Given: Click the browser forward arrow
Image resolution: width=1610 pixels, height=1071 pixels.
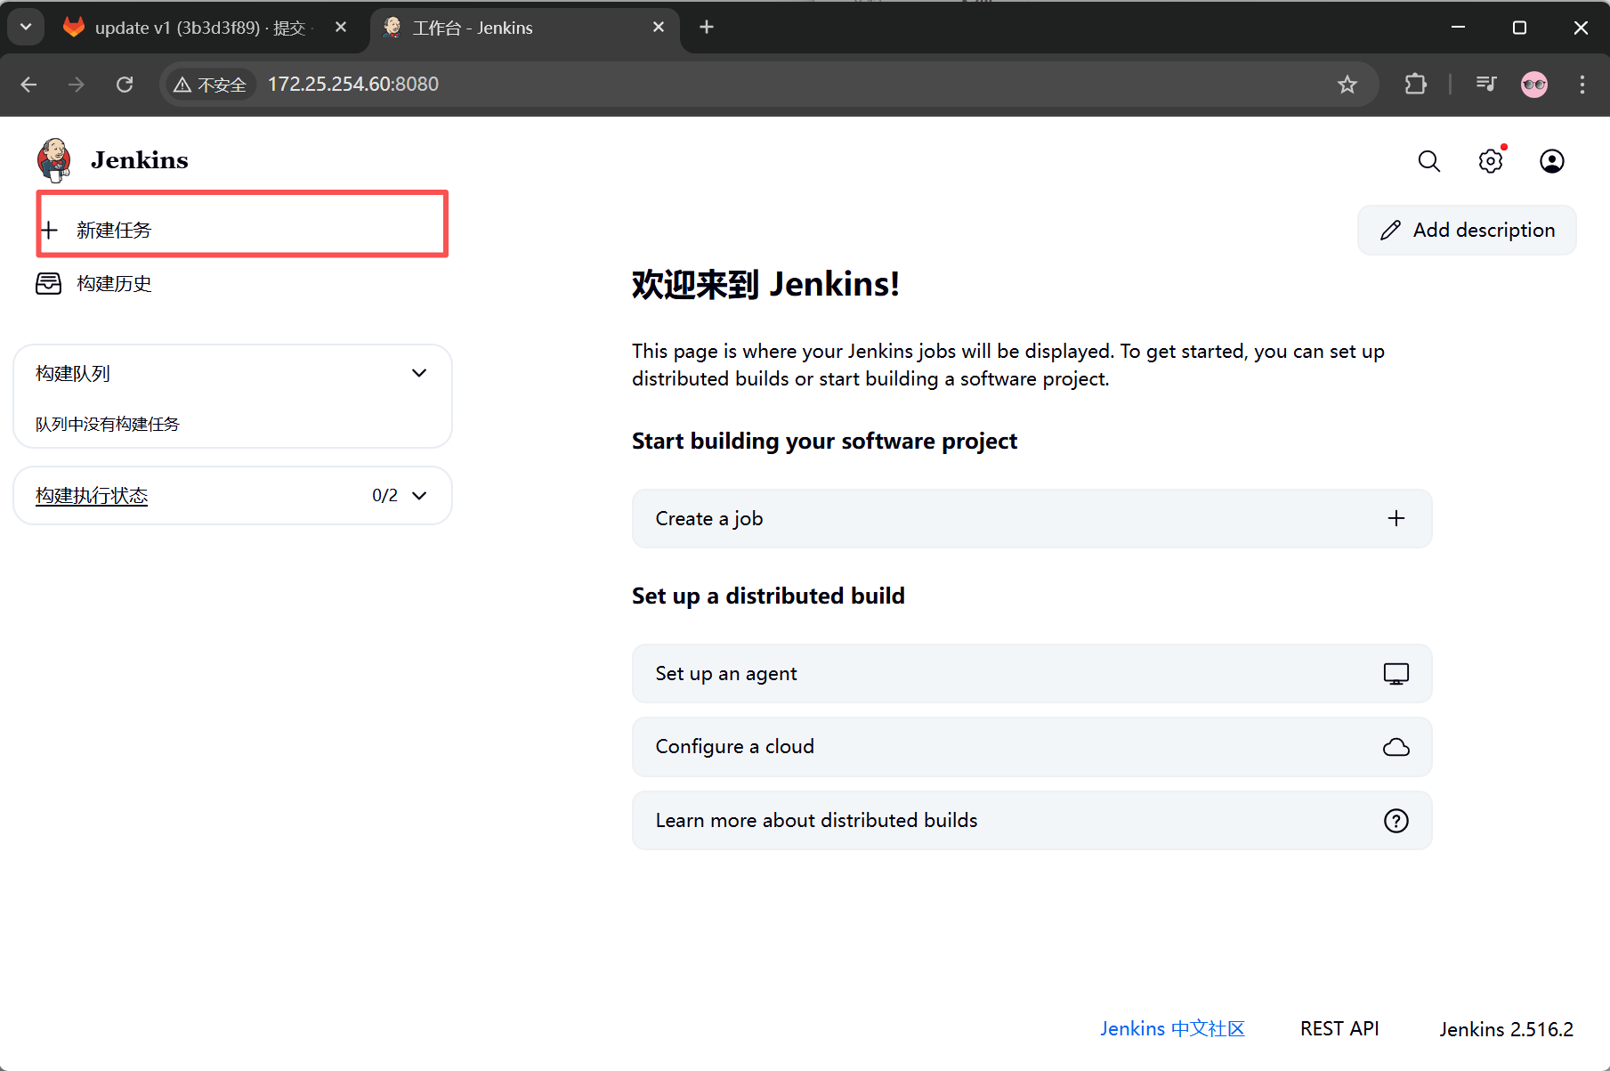Looking at the screenshot, I should coord(77,85).
